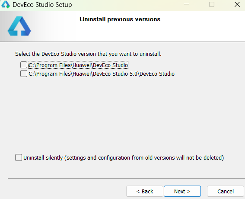Tick the checkbox for Huawei\DevEco Studio path

tap(24, 65)
